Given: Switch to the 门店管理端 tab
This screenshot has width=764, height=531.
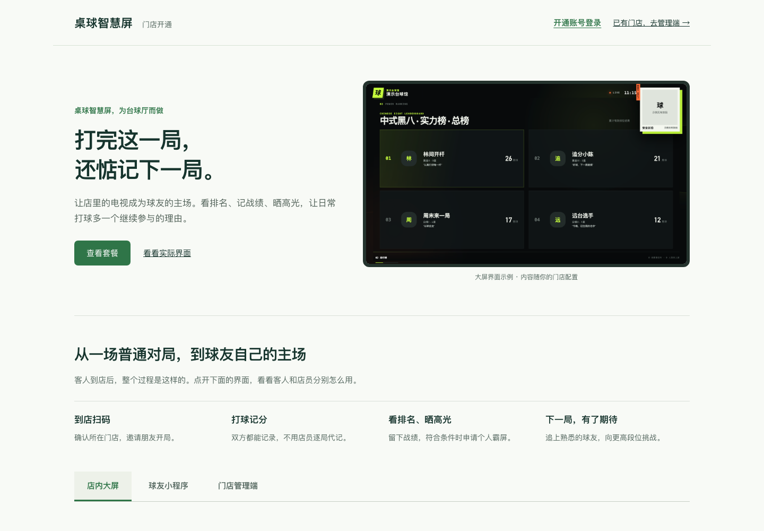Looking at the screenshot, I should [x=238, y=486].
